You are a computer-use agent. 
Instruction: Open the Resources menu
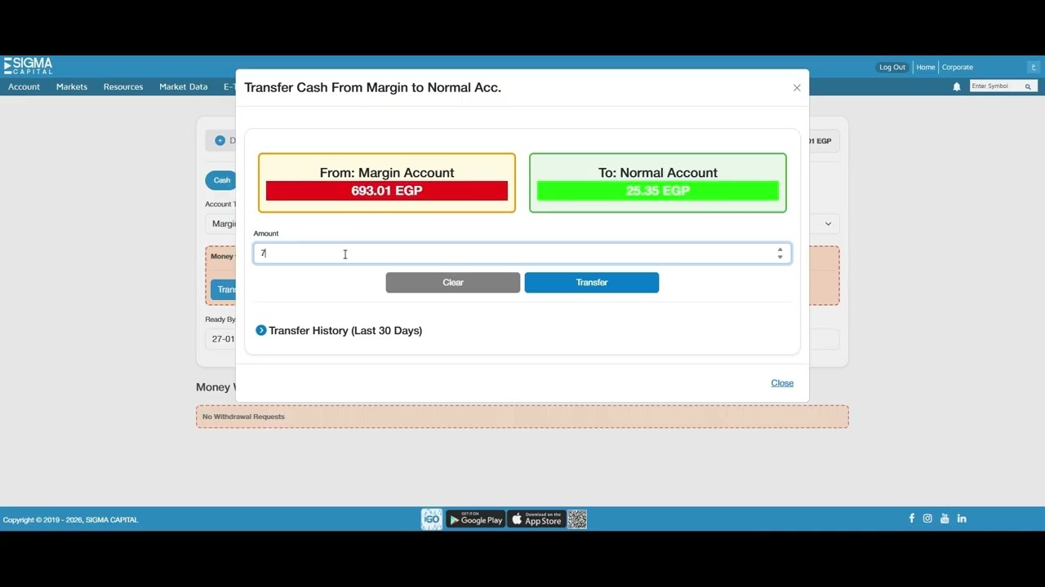[x=123, y=86]
